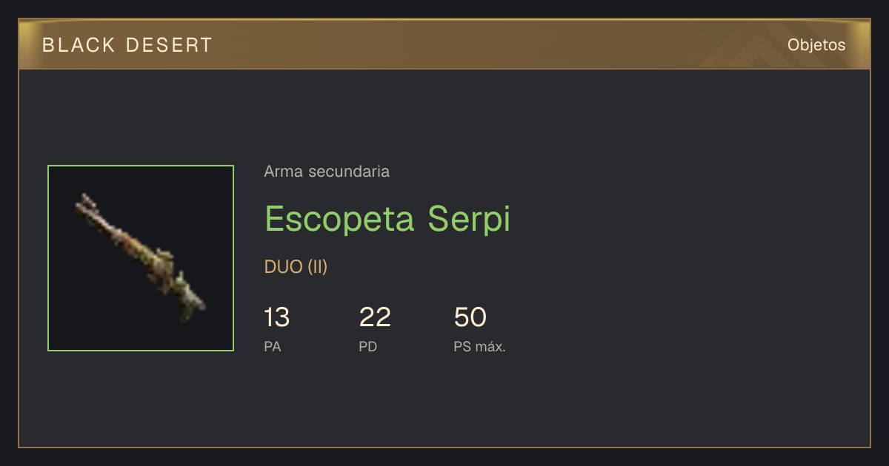
Task: Select the PD value 22
Action: pos(375,317)
